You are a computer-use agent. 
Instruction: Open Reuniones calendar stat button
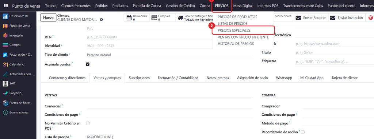137,17
